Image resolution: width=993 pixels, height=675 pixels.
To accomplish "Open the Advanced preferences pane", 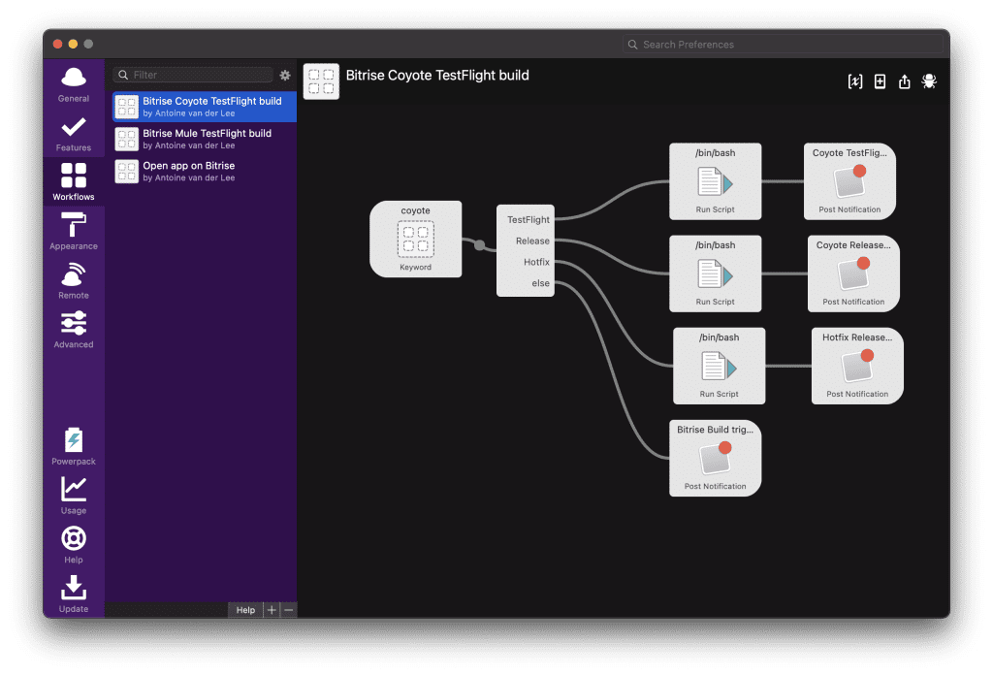I will 74,330.
